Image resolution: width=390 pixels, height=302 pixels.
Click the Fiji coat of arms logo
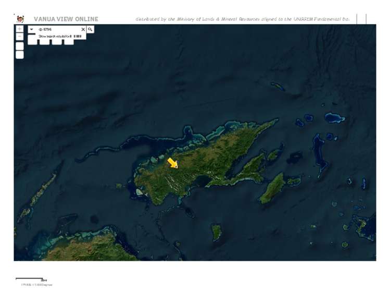pos(20,19)
